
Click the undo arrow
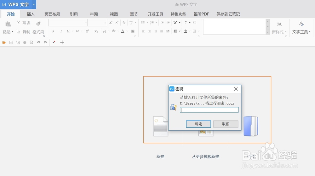tap(38, 42)
